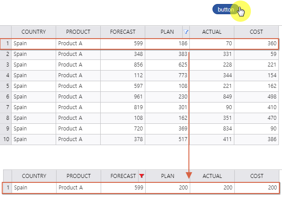Select the COST header in the bottom grid

coord(257,176)
